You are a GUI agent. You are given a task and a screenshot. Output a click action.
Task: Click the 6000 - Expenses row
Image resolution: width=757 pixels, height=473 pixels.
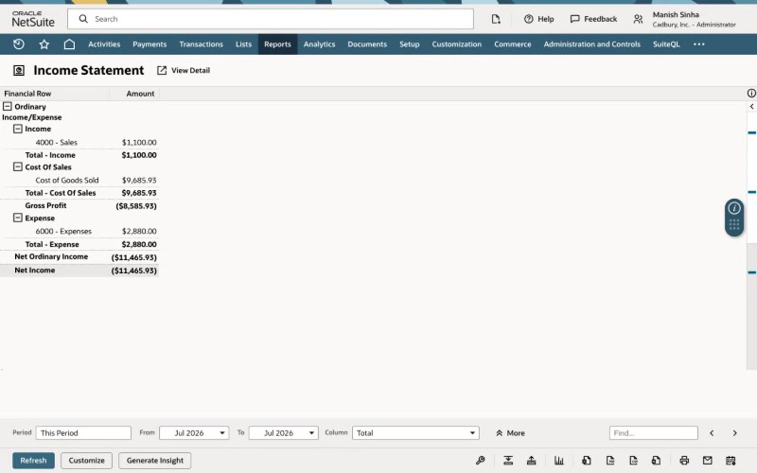point(79,231)
